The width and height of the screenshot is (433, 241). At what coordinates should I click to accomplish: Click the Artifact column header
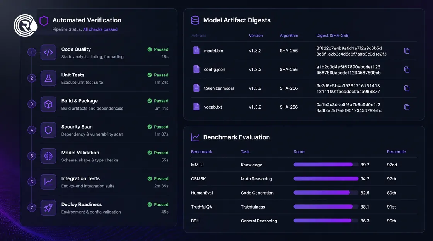199,36
